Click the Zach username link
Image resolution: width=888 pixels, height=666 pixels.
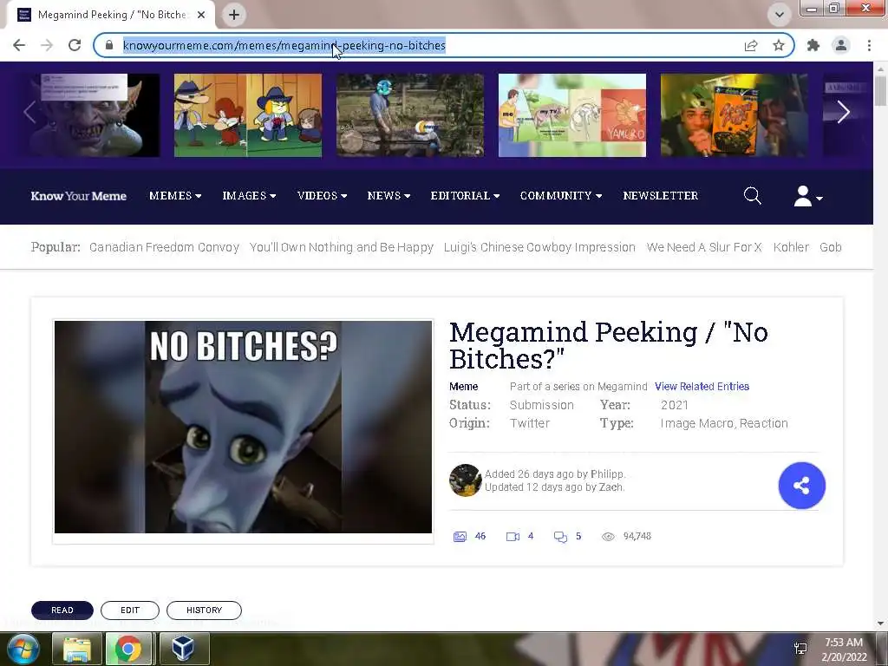coord(610,487)
